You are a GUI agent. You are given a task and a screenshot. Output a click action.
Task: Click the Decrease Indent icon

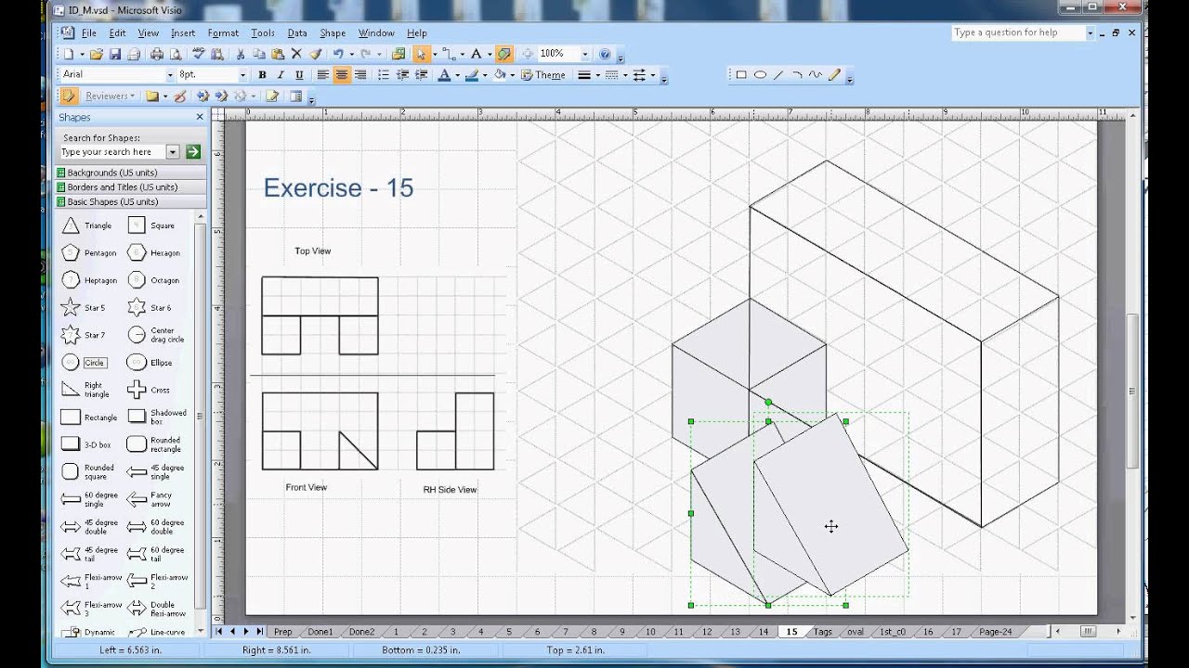coord(402,75)
